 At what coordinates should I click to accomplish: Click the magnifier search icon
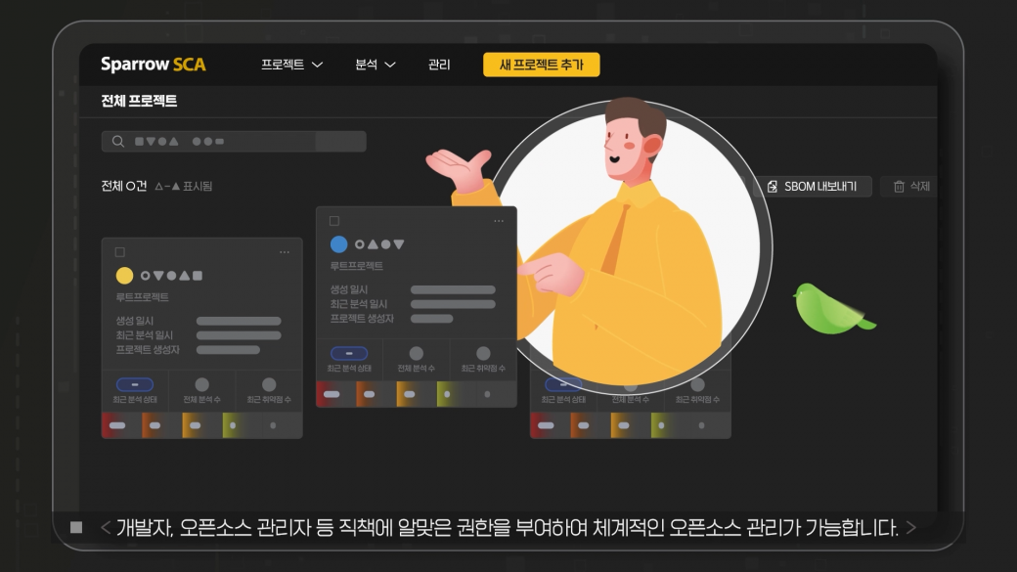117,142
